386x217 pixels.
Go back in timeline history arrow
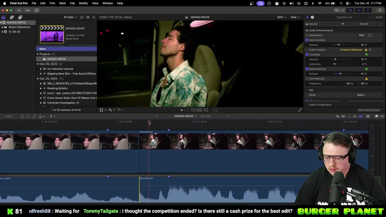(157, 116)
